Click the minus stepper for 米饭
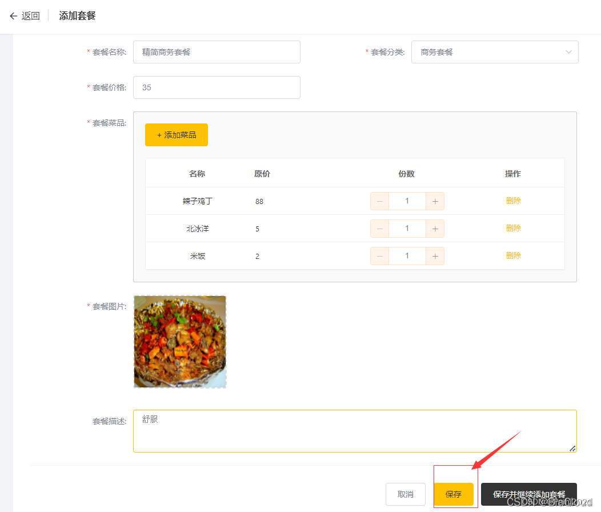This screenshot has width=601, height=512. (379, 255)
